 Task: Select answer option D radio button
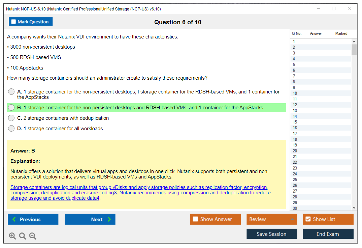[x=11, y=128]
